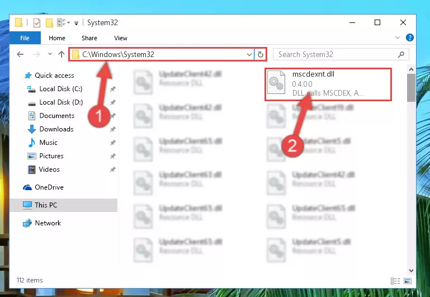Click the pin icon beside Local Disk (C:)

coord(113,89)
